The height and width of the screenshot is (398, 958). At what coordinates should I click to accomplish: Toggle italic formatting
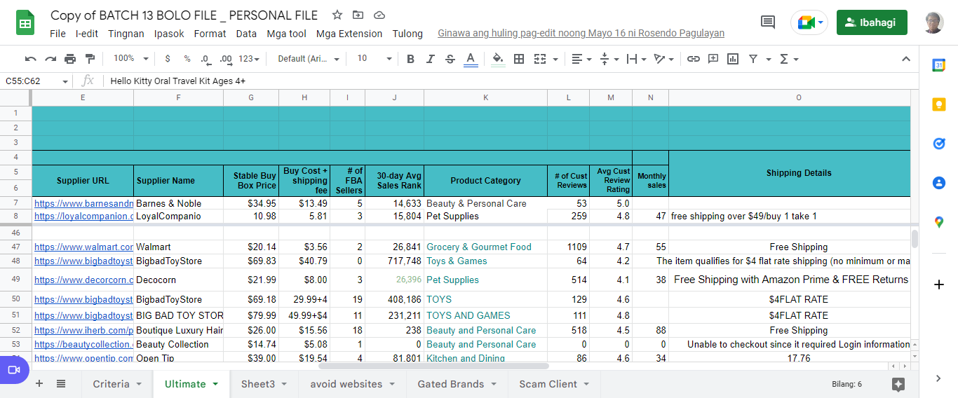(431, 59)
